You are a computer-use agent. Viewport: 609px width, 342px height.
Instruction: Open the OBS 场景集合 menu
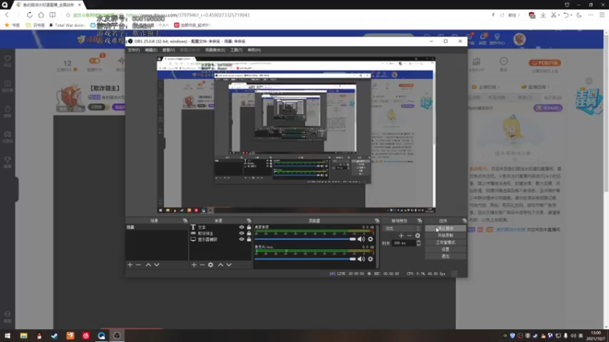[215, 50]
